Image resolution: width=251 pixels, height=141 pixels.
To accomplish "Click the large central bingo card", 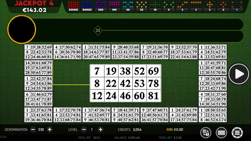I will (x=125, y=83).
